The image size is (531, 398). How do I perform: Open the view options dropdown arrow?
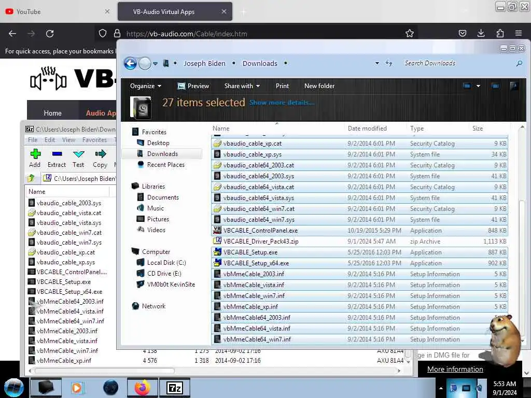coord(478,86)
